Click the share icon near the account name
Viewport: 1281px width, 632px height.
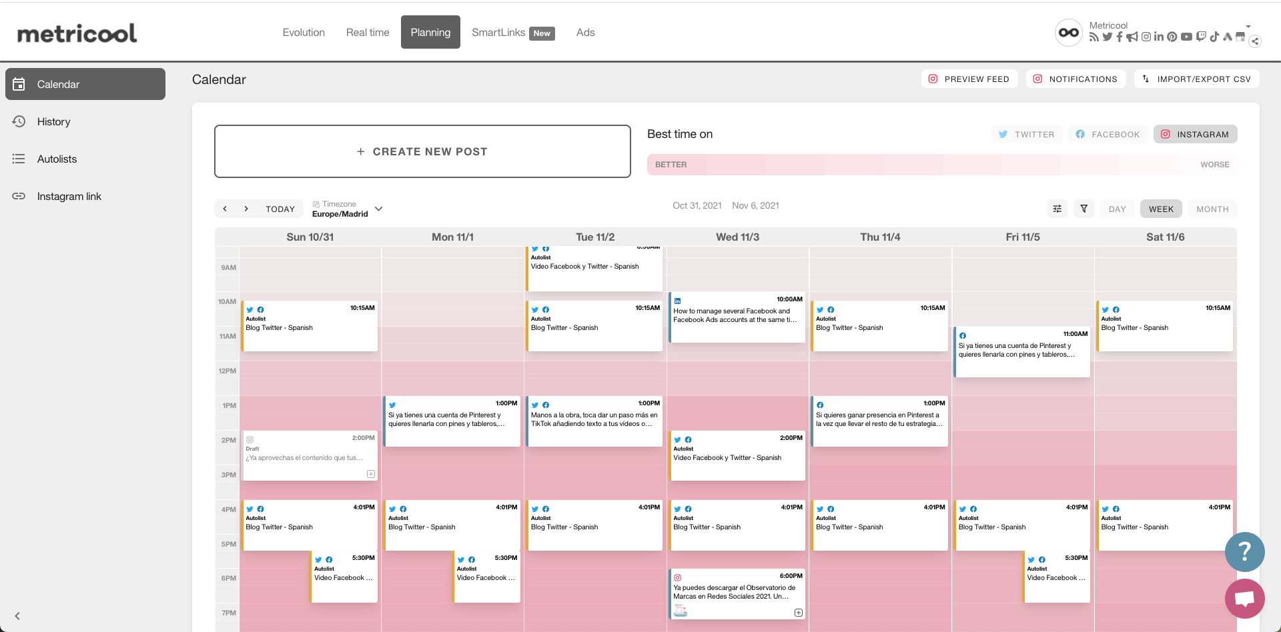tap(1255, 41)
